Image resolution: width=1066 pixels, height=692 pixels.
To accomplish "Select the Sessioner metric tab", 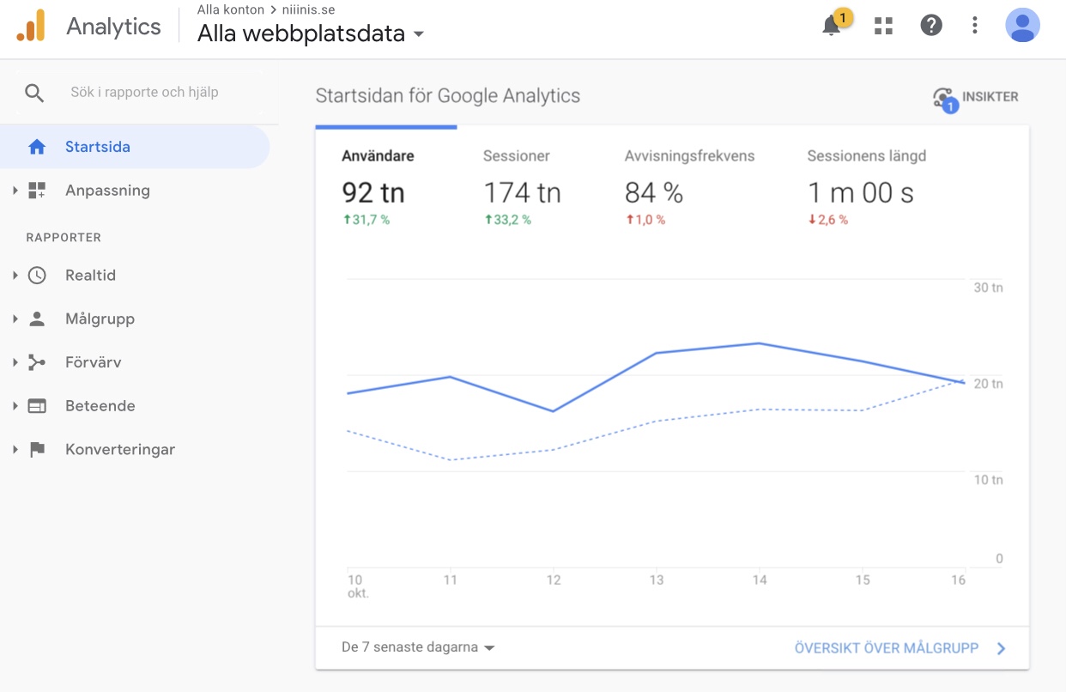I will 522,185.
